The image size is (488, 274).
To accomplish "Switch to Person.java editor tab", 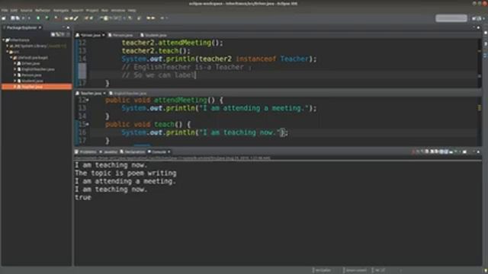I will pyautogui.click(x=120, y=35).
